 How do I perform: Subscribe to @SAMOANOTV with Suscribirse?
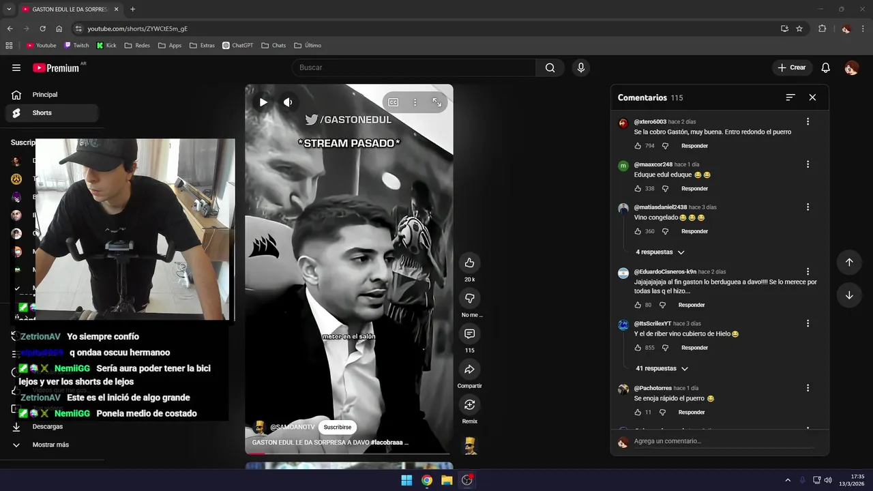tap(338, 427)
